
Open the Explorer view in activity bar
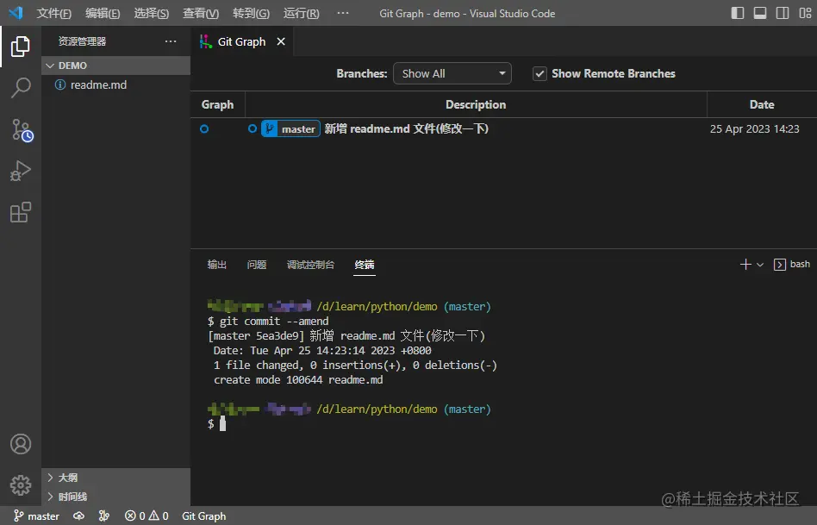pos(21,47)
